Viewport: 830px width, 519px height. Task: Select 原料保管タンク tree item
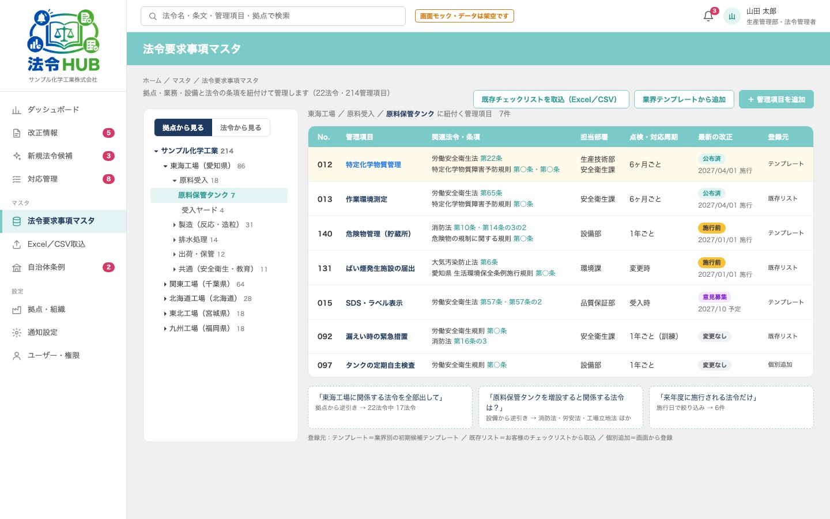(x=219, y=195)
